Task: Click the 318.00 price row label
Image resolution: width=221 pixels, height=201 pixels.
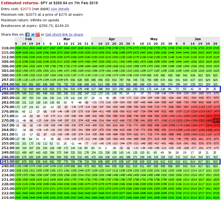Action: point(8,48)
